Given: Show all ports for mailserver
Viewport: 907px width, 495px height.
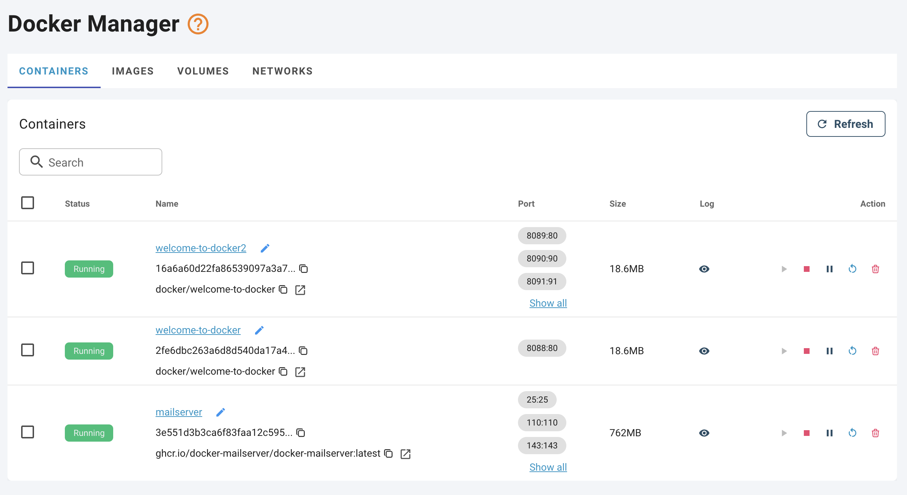Looking at the screenshot, I should (548, 467).
